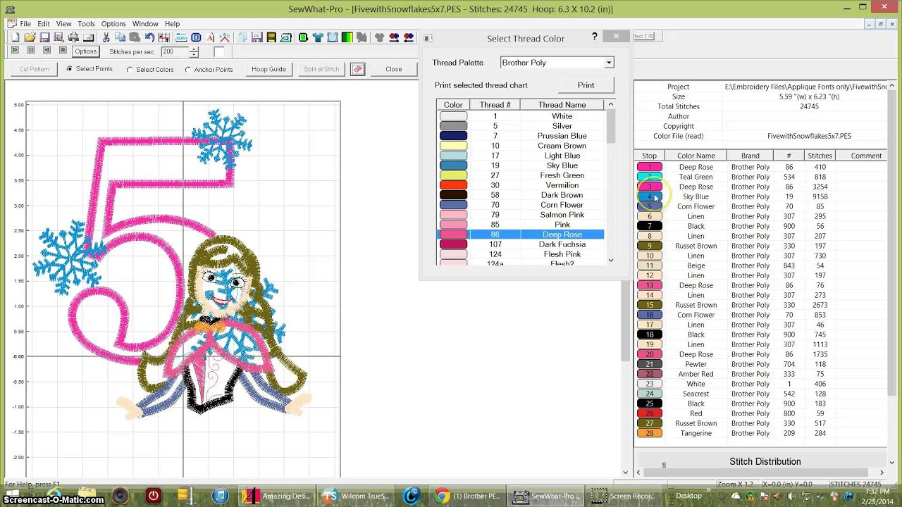This screenshot has width=902, height=507.
Task: Select the Dark Fuchsia thread row
Action: coord(520,244)
